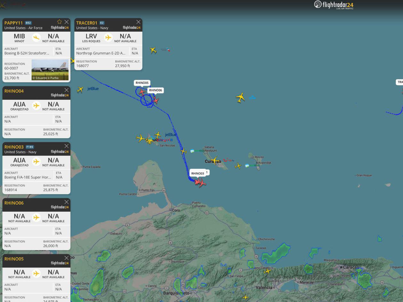Close the RHINO04 flight panel
Screen dimensions: 403x302
[x=67, y=90]
